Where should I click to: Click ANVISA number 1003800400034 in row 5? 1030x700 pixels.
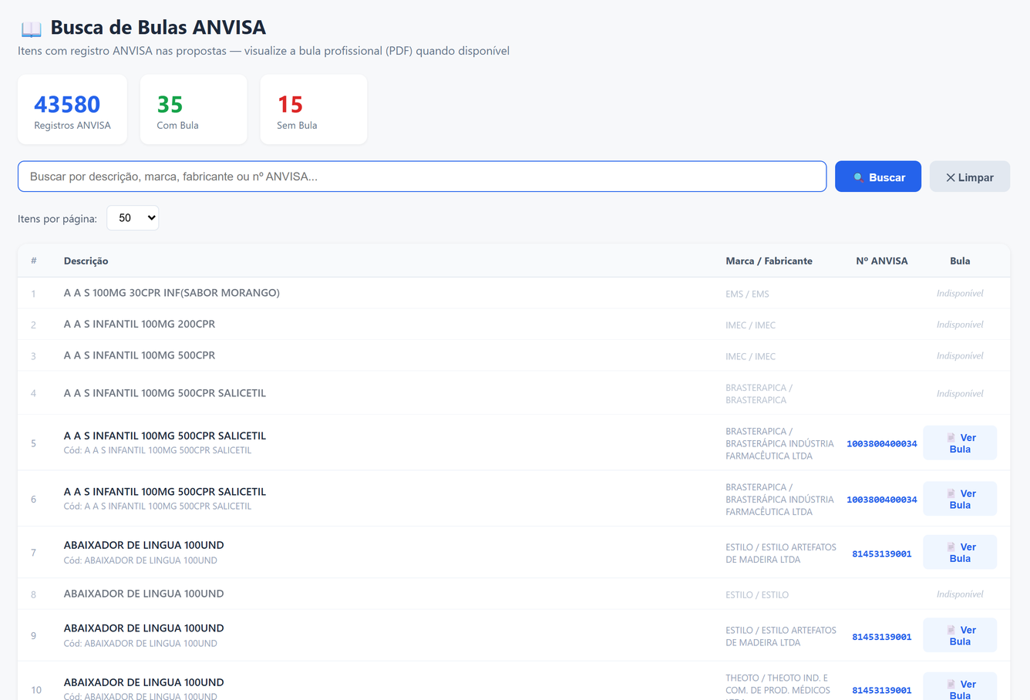tap(882, 444)
